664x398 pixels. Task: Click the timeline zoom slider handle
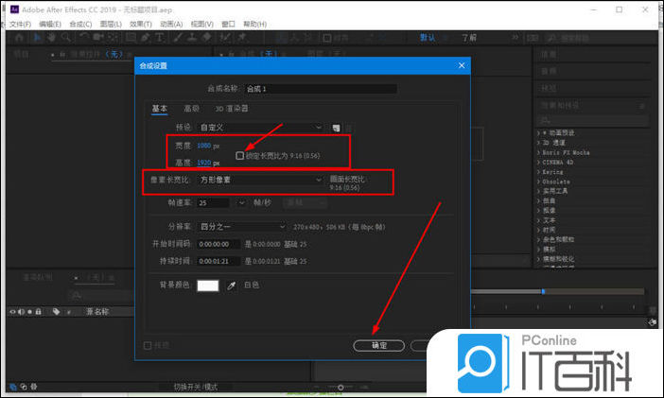tap(341, 387)
